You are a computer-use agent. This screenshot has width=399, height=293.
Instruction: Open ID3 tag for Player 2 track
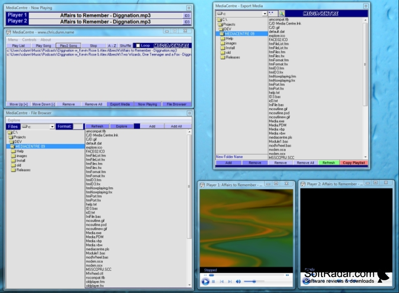[187, 22]
